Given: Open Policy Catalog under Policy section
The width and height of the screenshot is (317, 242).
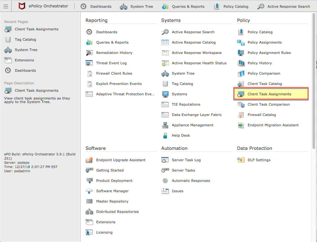Looking at the screenshot, I should coord(260,32).
